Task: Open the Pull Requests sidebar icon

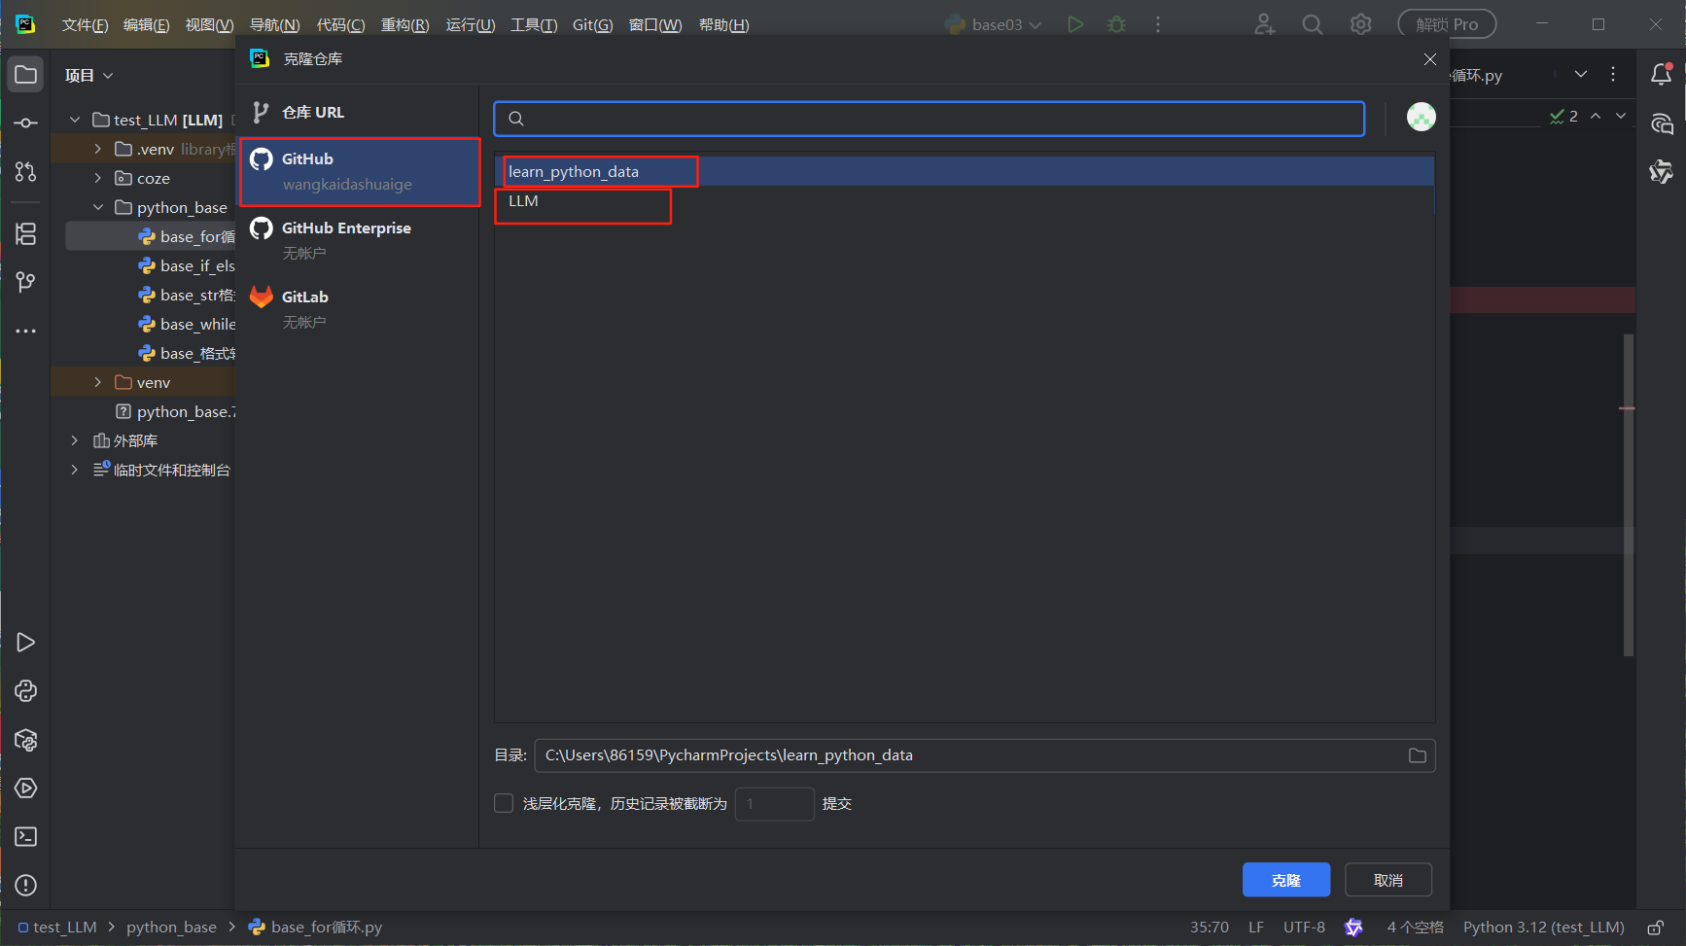Action: [26, 172]
